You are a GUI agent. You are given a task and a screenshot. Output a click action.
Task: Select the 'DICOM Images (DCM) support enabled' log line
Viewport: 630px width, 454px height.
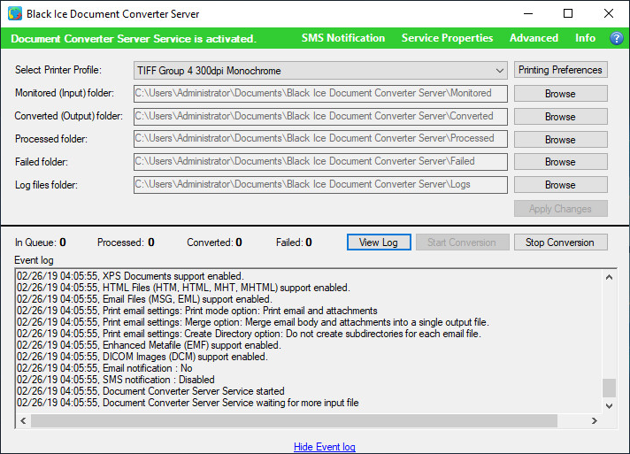142,357
